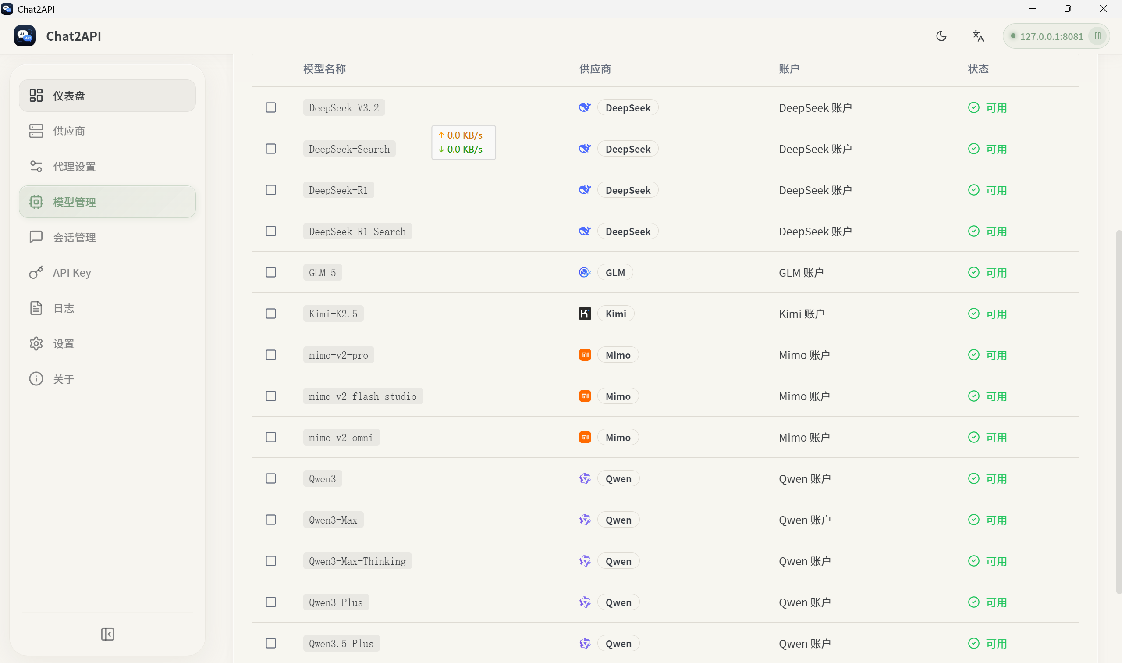Image resolution: width=1122 pixels, height=663 pixels.
Task: Click the GLM 账户 account cell
Action: pyautogui.click(x=802, y=273)
